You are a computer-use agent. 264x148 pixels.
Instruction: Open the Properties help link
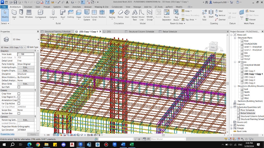tap(7, 134)
